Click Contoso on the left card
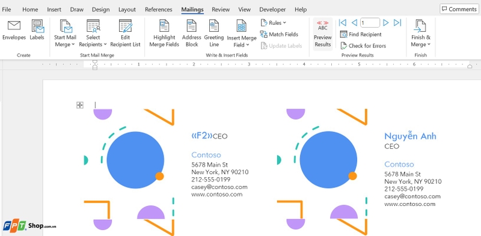481x236 pixels. (206, 155)
